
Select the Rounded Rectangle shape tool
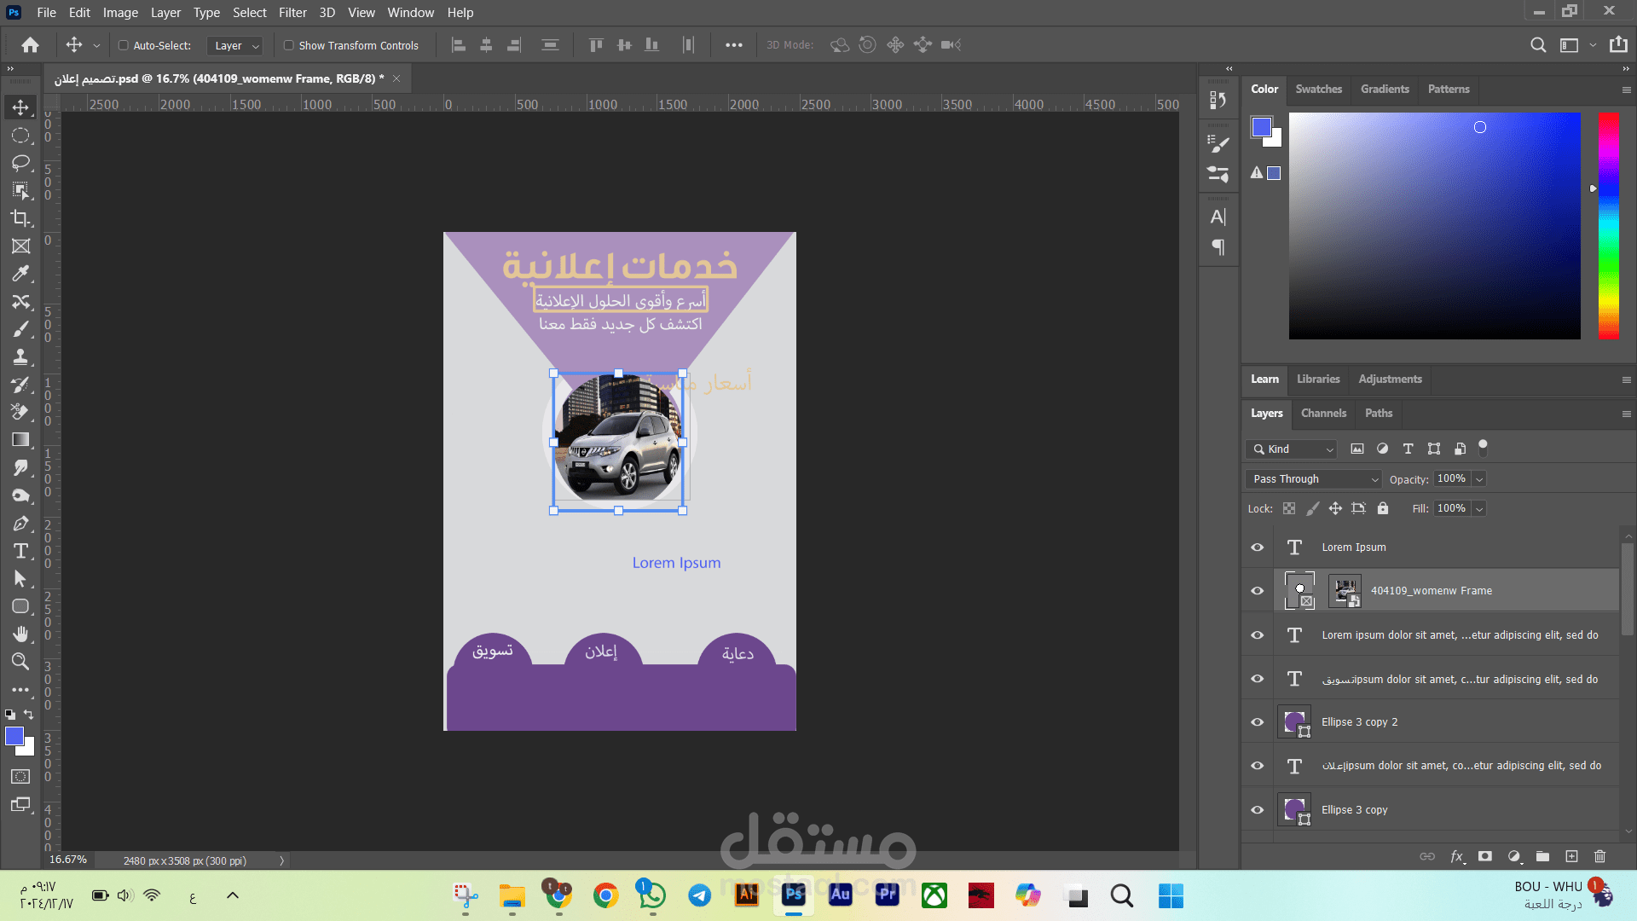pyautogui.click(x=20, y=606)
